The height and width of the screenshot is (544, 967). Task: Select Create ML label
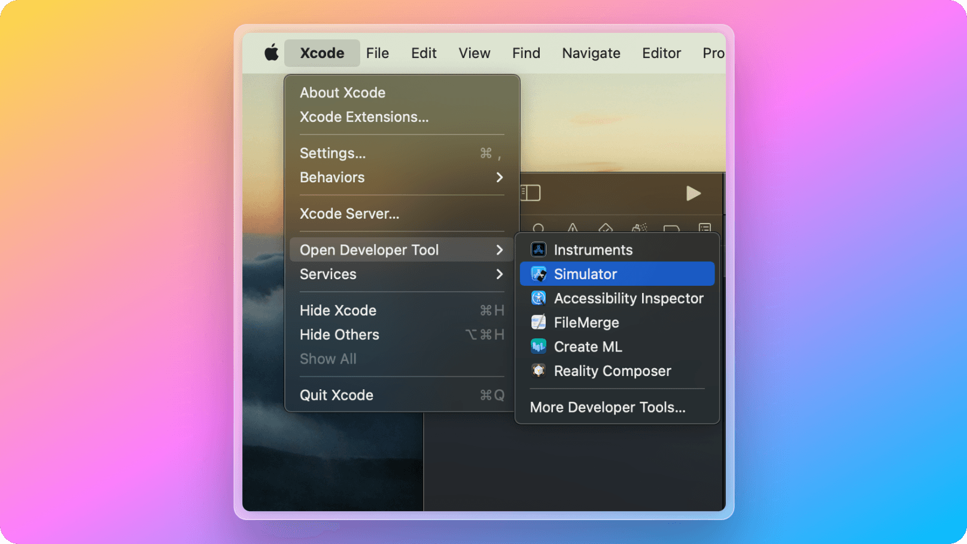click(588, 347)
